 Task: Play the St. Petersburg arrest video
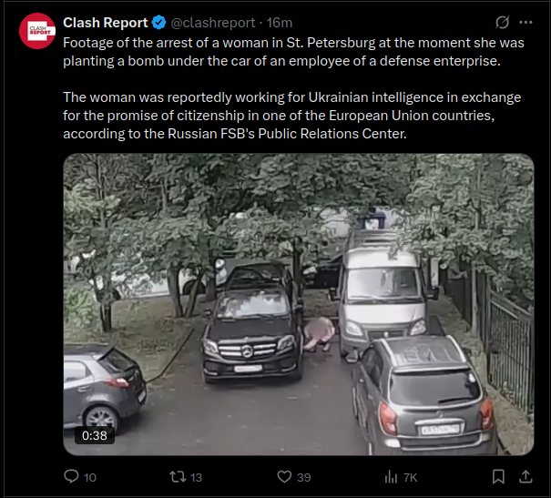(299, 304)
